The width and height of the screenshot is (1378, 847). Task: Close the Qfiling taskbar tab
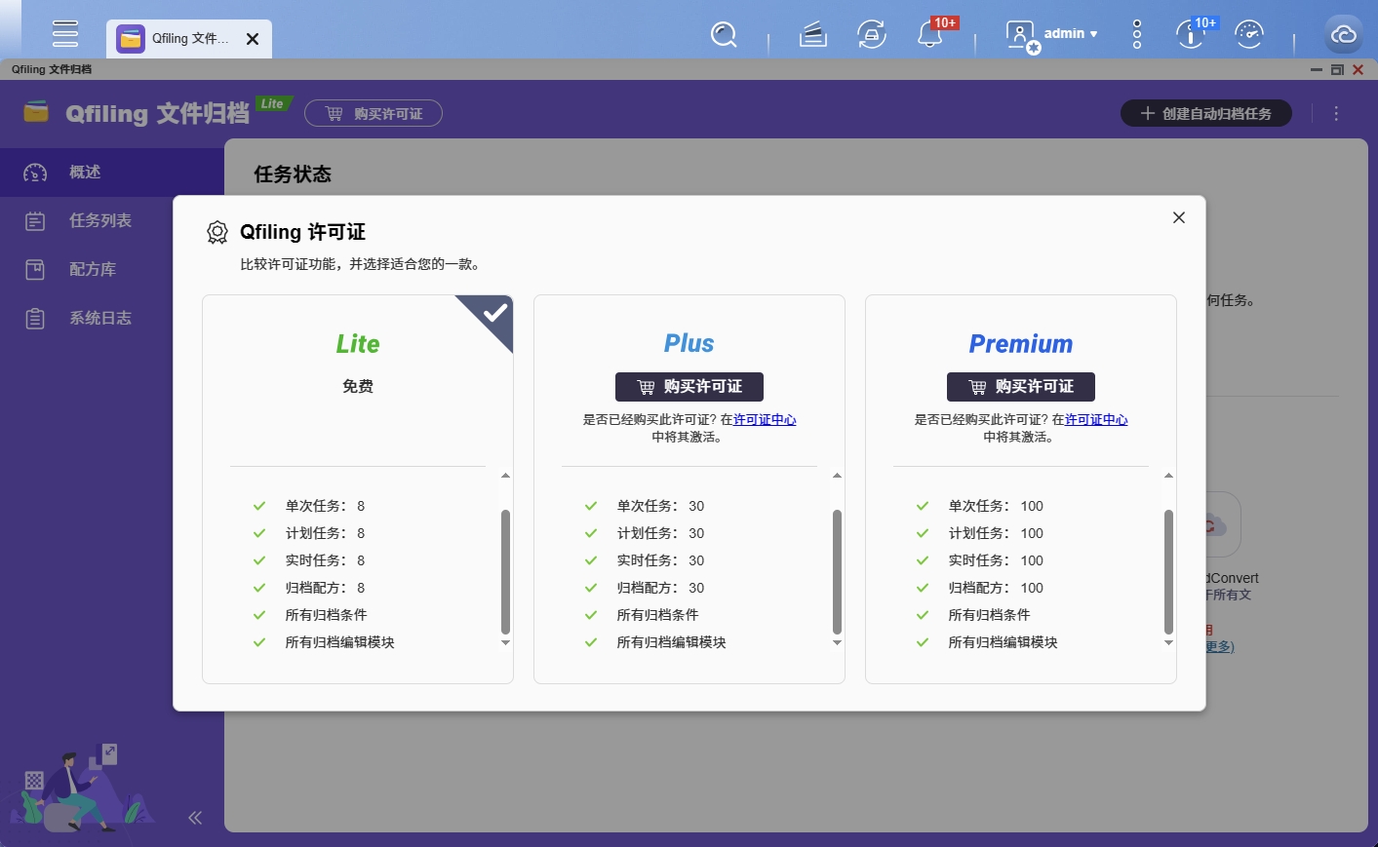pos(253,39)
